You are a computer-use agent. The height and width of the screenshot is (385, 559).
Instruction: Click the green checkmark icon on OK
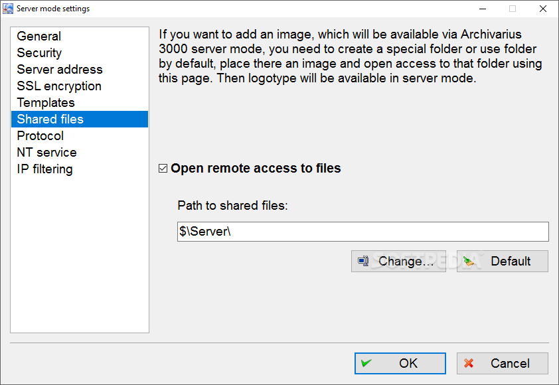[x=366, y=363]
